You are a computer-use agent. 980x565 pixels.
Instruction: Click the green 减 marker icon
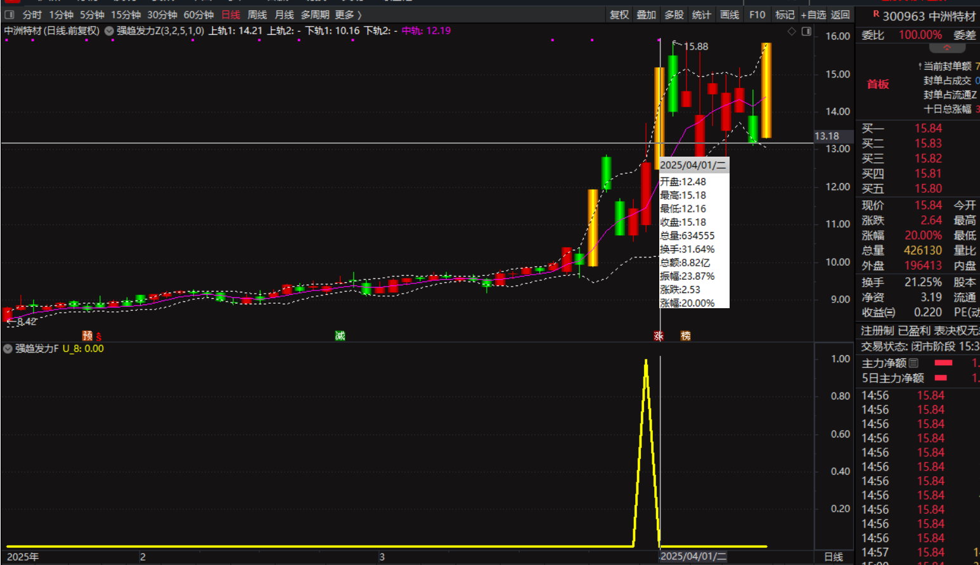pos(340,335)
